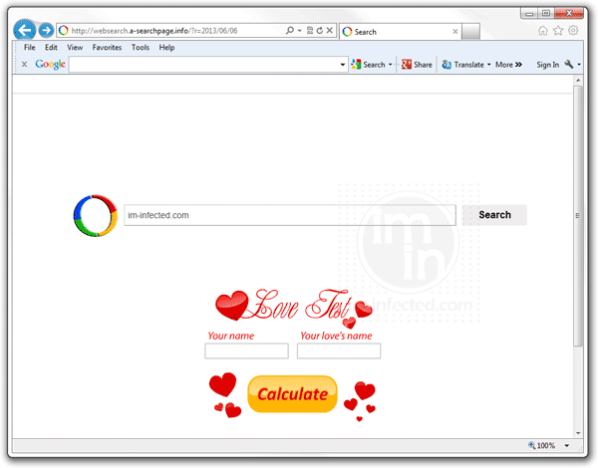
Task: Open a new tab button
Action: [470, 32]
